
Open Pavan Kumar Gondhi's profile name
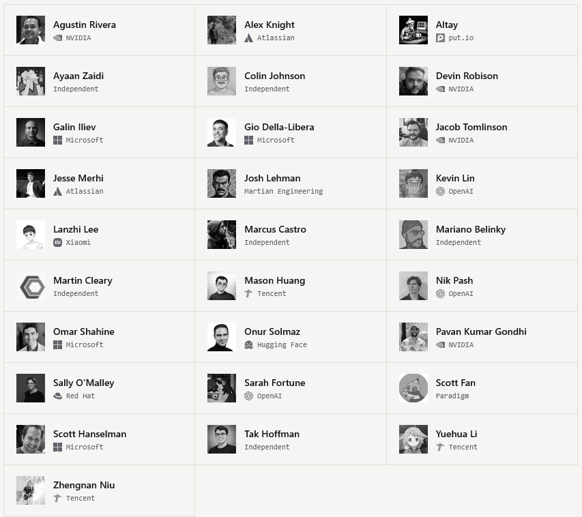pos(481,331)
